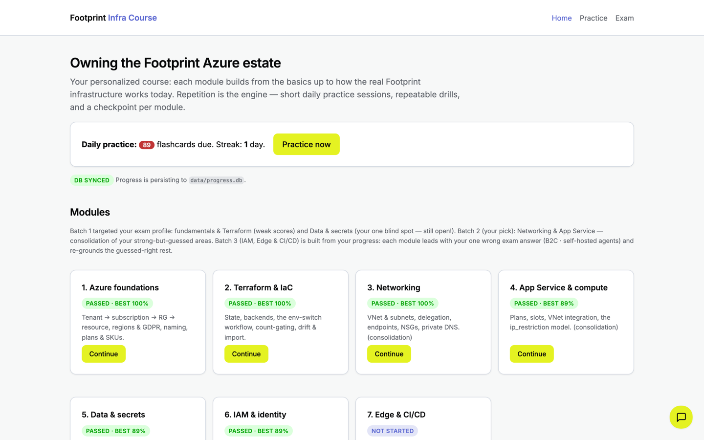Click 'Owning the Footprint Azure estate' heading
The image size is (704, 440).
coord(176,63)
